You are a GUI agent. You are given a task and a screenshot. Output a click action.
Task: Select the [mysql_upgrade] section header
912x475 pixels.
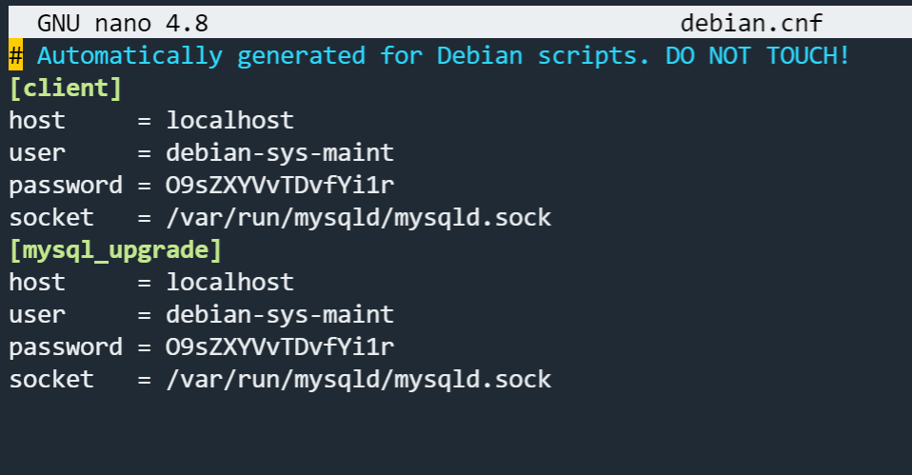115,250
